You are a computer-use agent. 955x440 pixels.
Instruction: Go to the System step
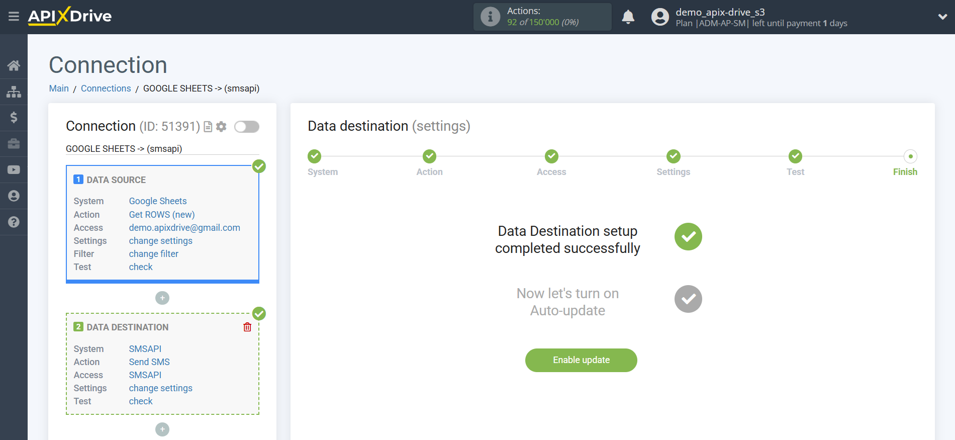pyautogui.click(x=315, y=156)
